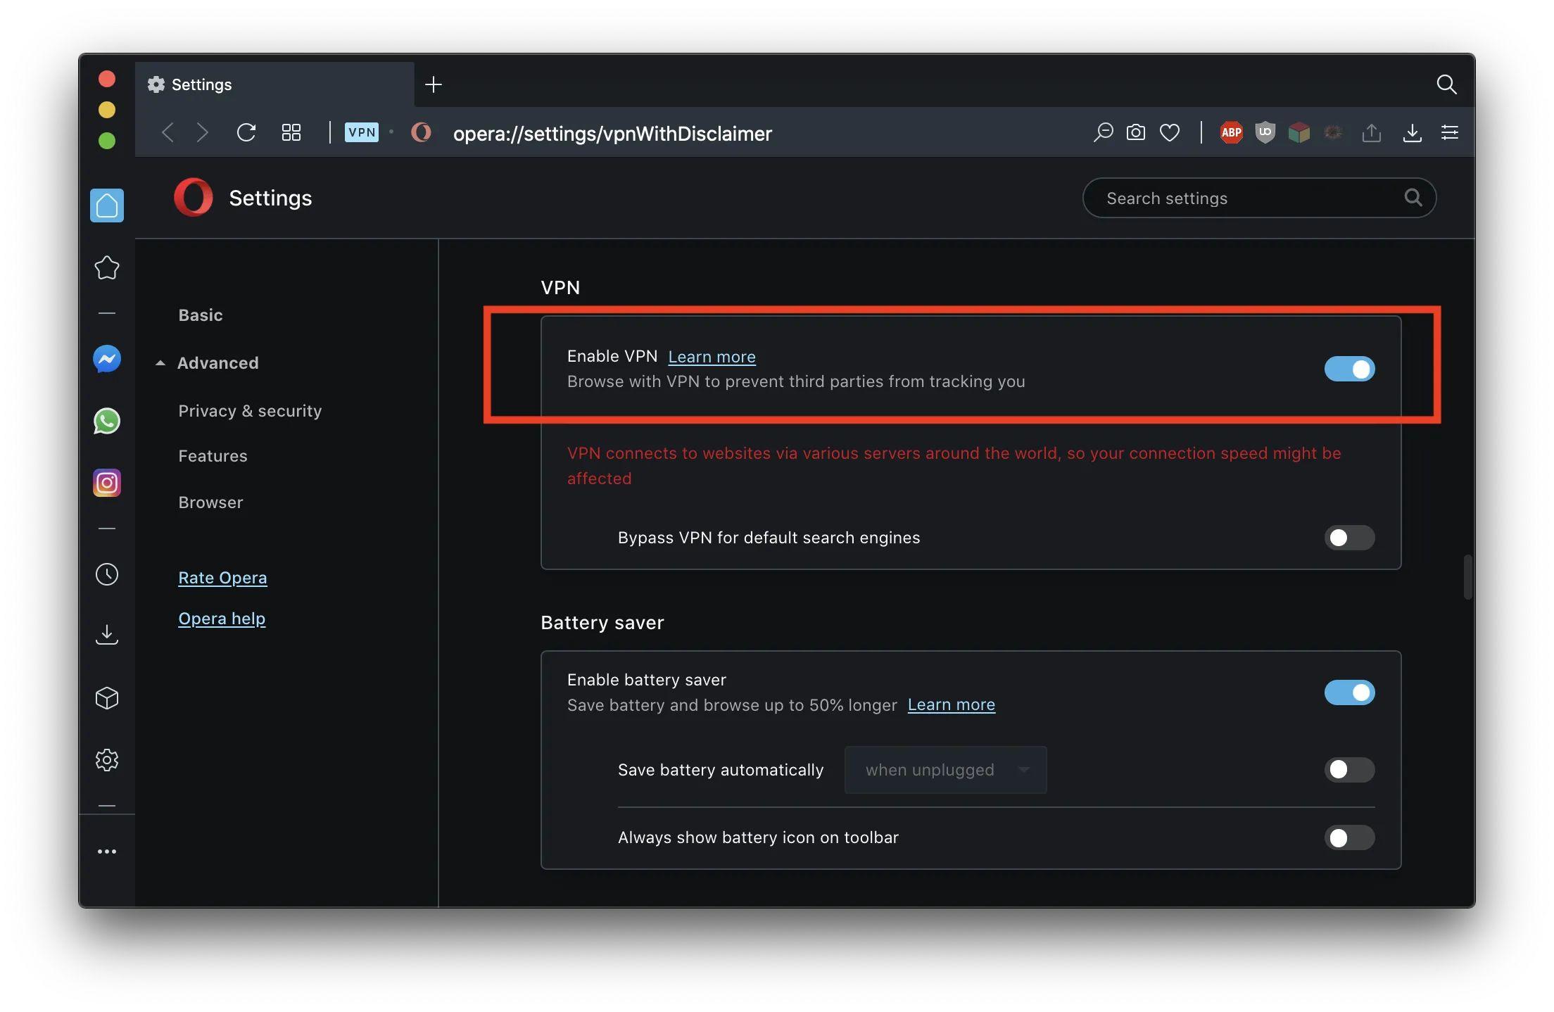Open Bookmarks star in the sidebar
Viewport: 1554px width, 1012px height.
click(x=107, y=267)
